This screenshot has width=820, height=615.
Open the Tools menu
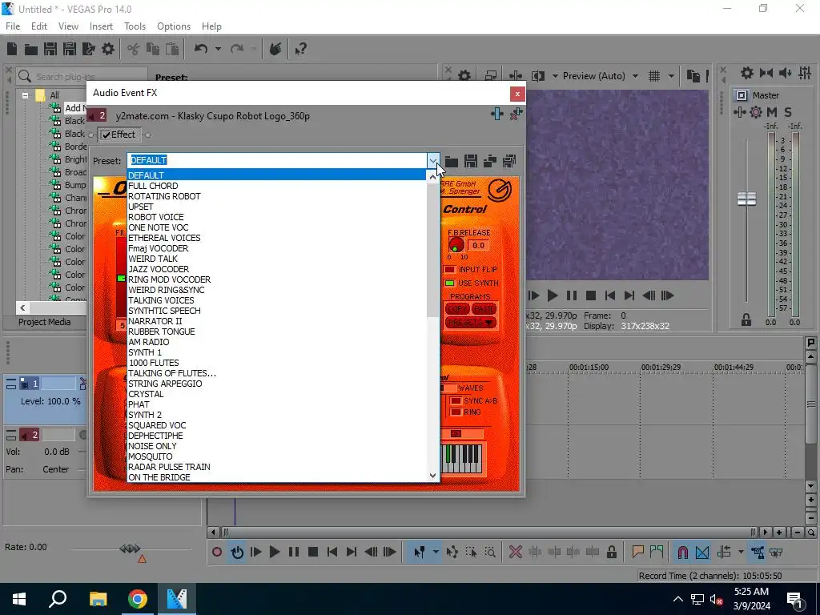point(135,26)
